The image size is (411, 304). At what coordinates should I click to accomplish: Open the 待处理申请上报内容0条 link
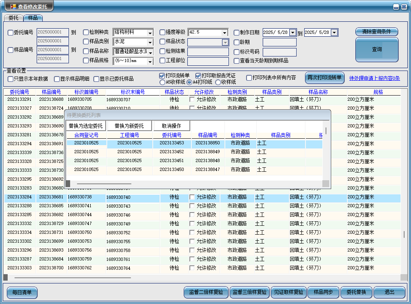pyautogui.click(x=374, y=78)
